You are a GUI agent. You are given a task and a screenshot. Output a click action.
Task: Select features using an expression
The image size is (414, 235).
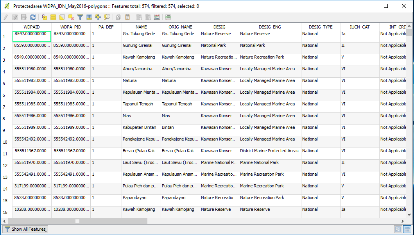point(44,18)
